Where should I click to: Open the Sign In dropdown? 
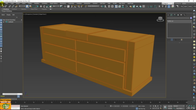[x=168, y=3]
